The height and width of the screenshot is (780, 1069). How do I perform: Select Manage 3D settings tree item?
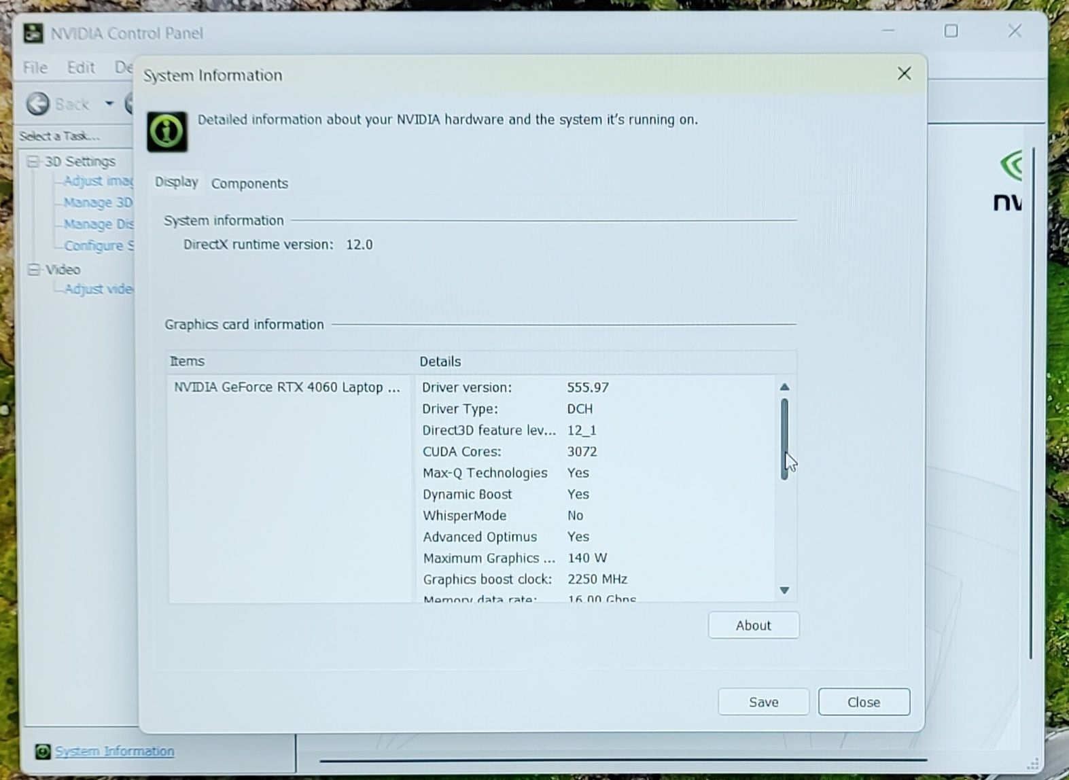99,202
